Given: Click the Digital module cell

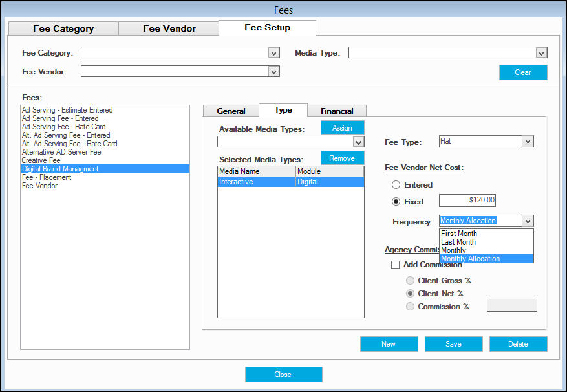Looking at the screenshot, I should click(330, 182).
